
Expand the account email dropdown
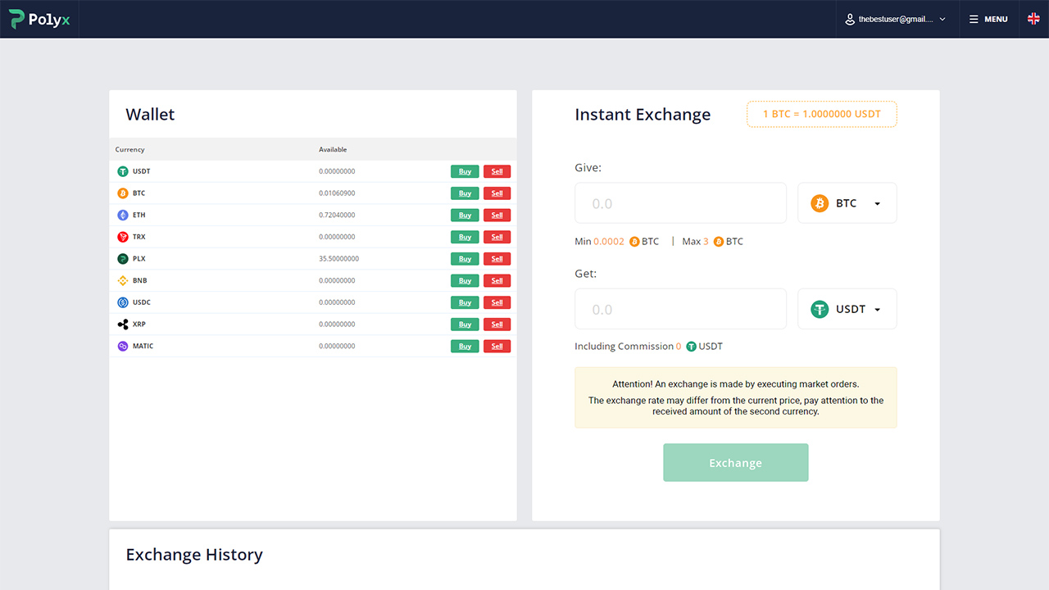(x=942, y=19)
